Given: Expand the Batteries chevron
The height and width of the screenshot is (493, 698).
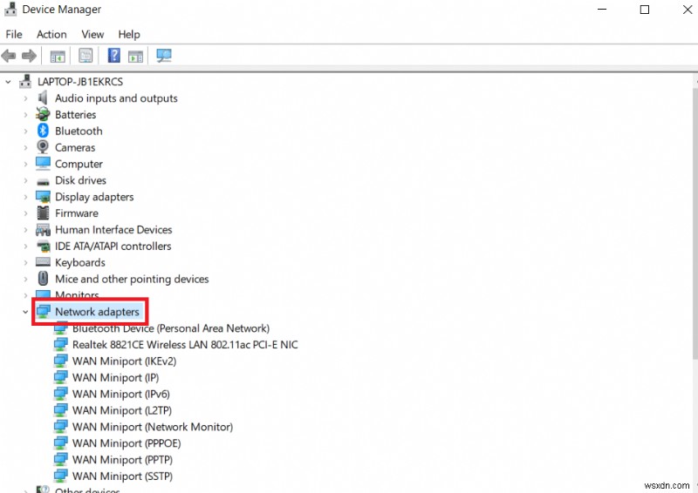Looking at the screenshot, I should (25, 115).
